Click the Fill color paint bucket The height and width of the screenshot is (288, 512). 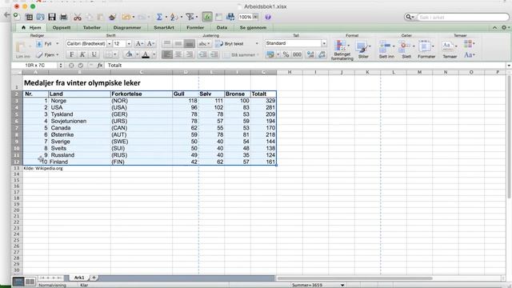129,54
